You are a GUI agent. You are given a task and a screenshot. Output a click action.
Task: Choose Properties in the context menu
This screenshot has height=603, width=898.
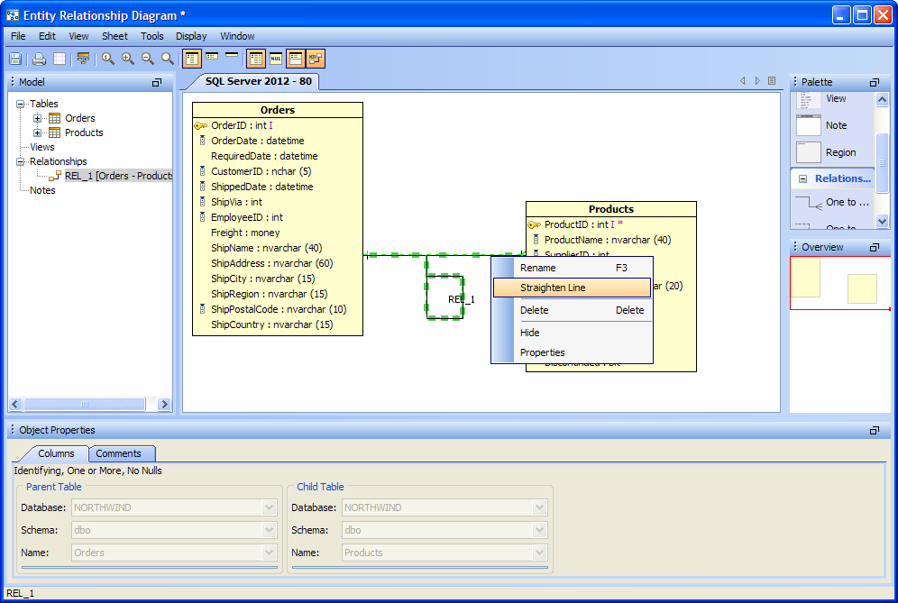(x=573, y=352)
